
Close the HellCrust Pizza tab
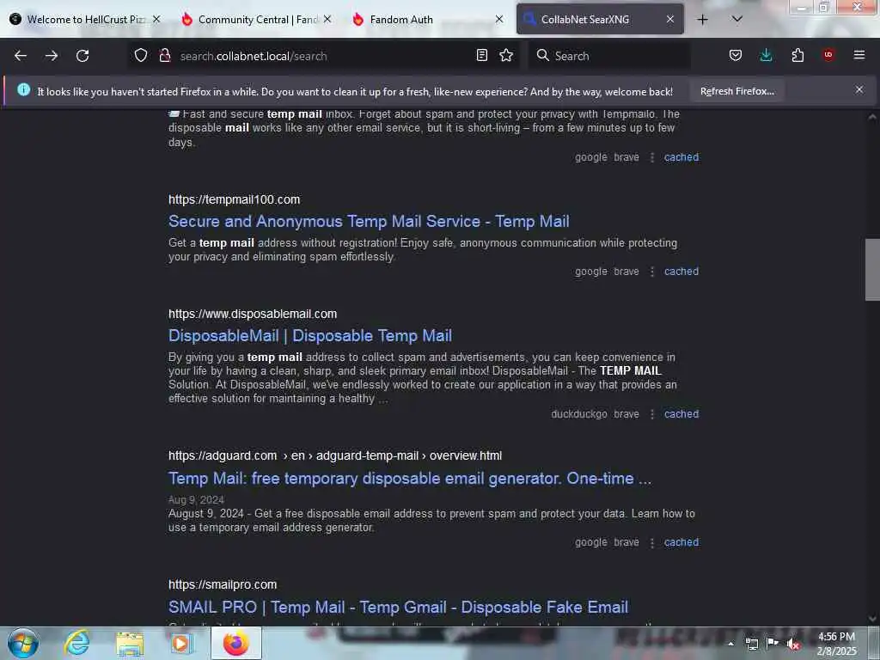(x=156, y=19)
